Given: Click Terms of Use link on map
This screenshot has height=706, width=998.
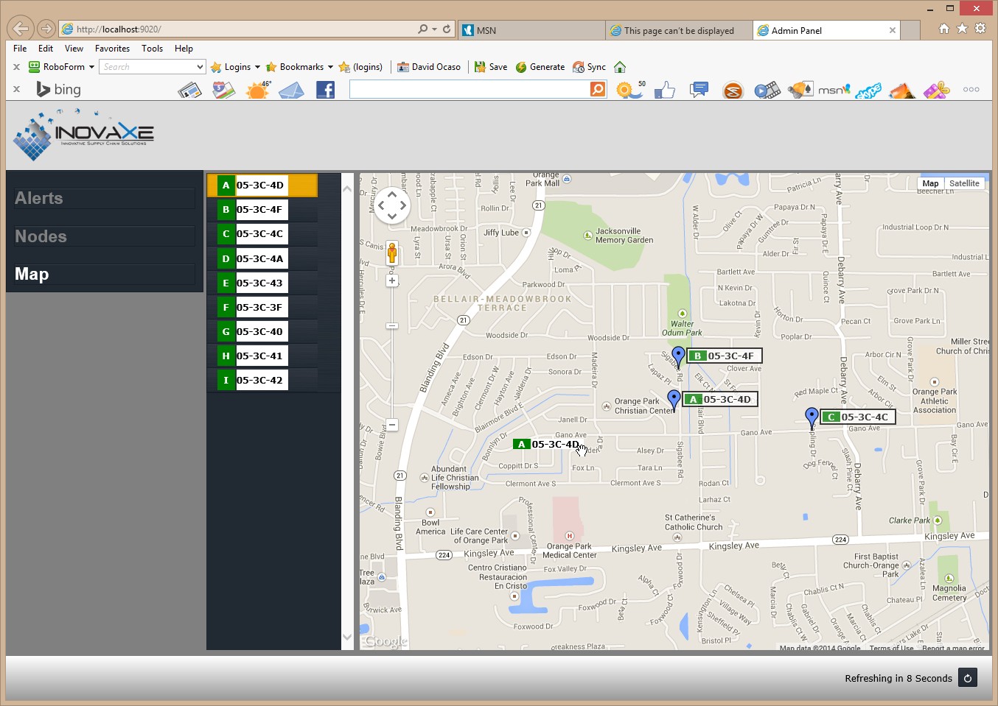Looking at the screenshot, I should pos(891,647).
